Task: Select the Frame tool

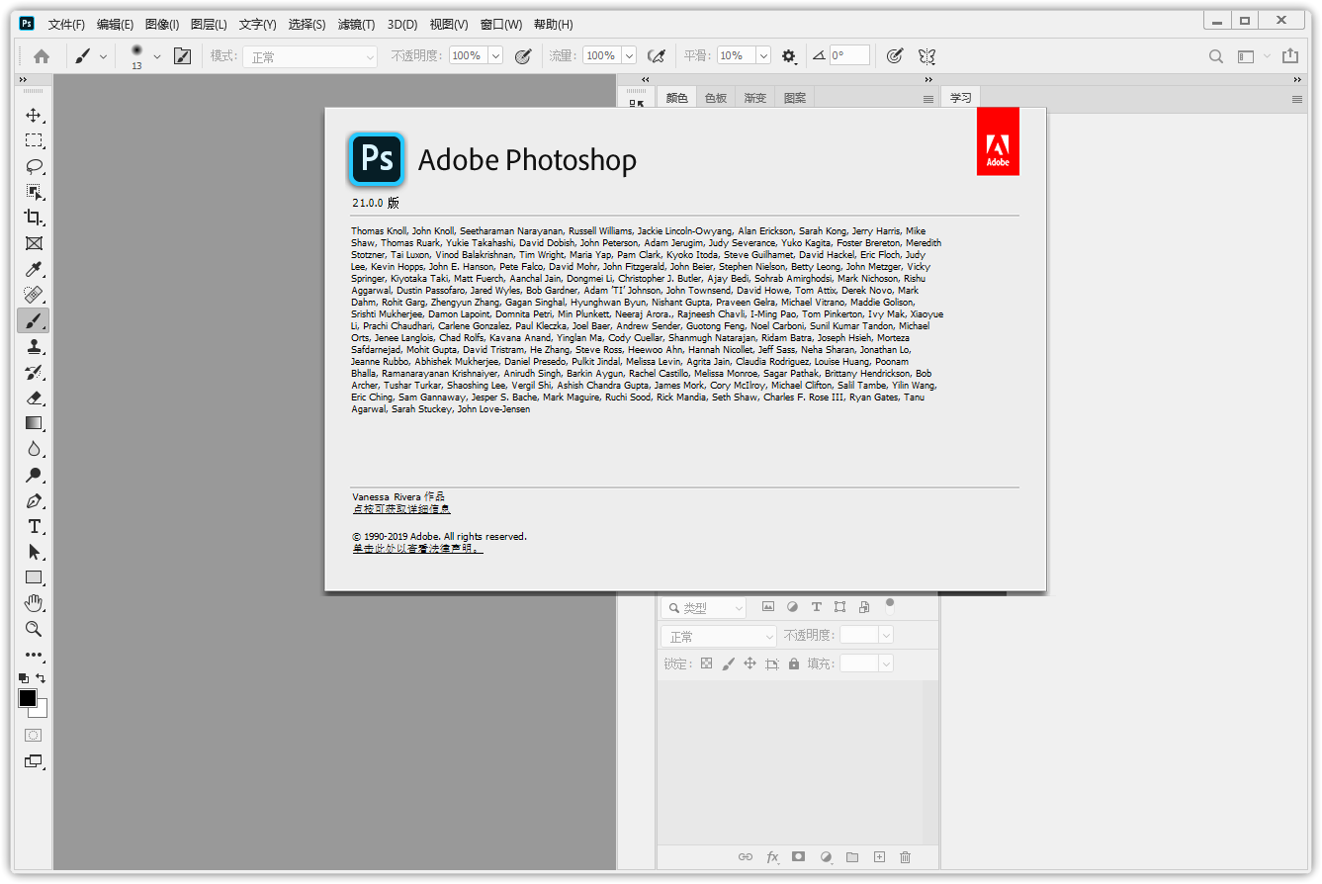Action: tap(34, 243)
